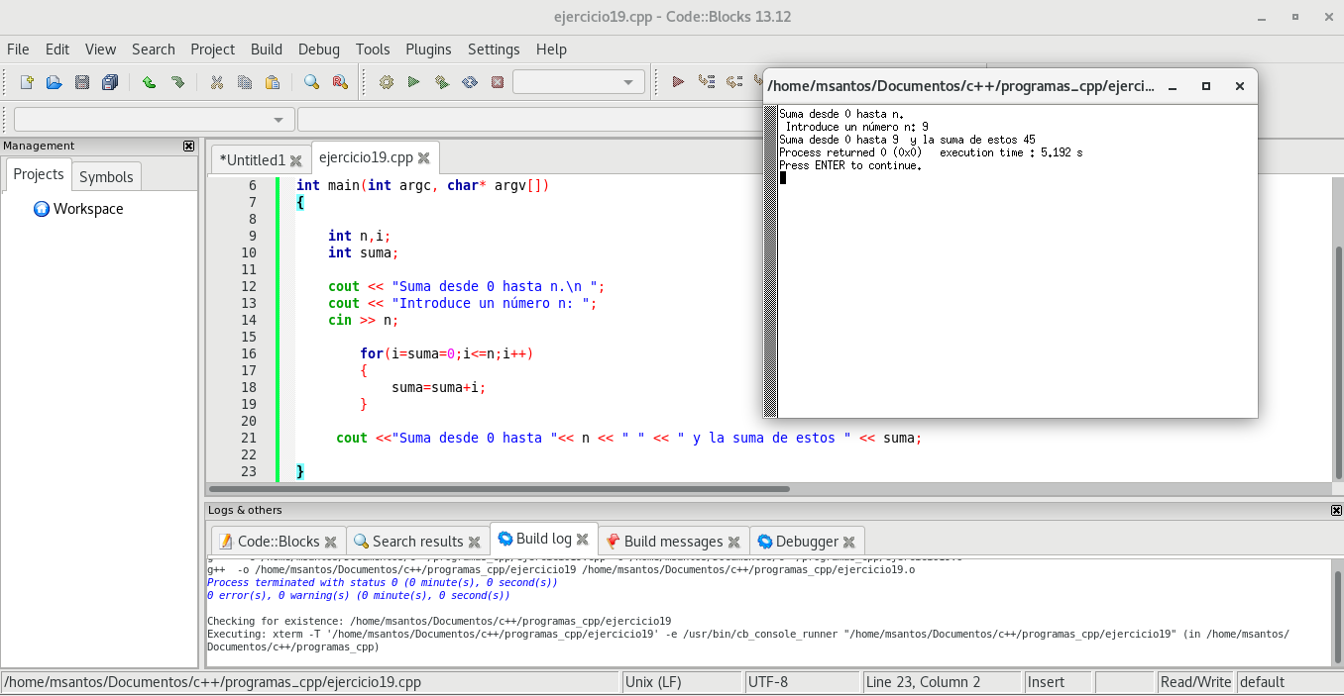Click the Undo green arrow icon

(149, 82)
